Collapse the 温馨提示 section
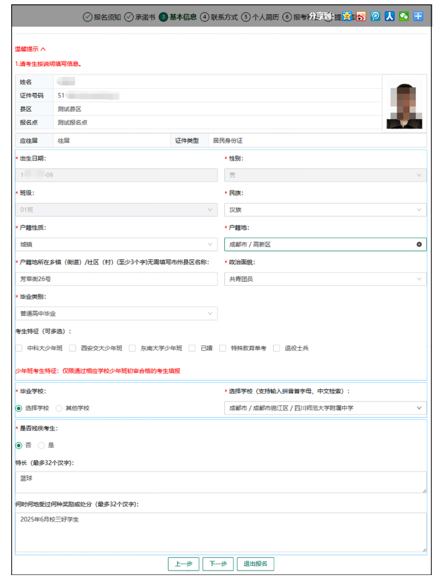The width and height of the screenshot is (438, 580). tap(30, 49)
